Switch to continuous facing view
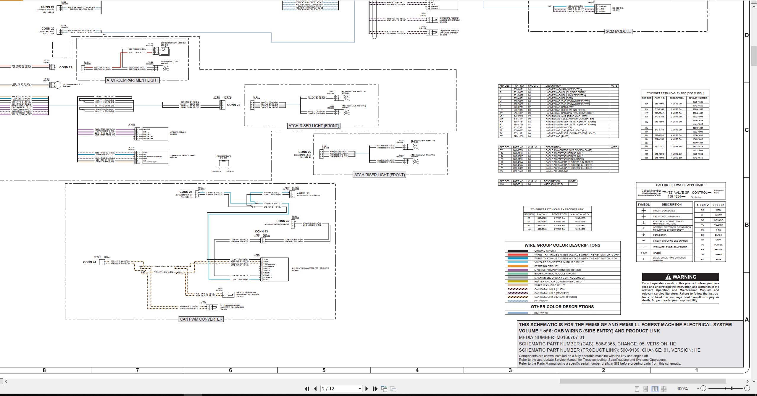 (664, 389)
